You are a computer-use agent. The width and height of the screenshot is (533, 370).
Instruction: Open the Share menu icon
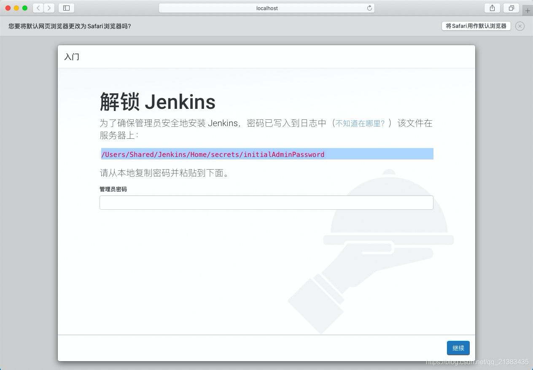(x=492, y=8)
